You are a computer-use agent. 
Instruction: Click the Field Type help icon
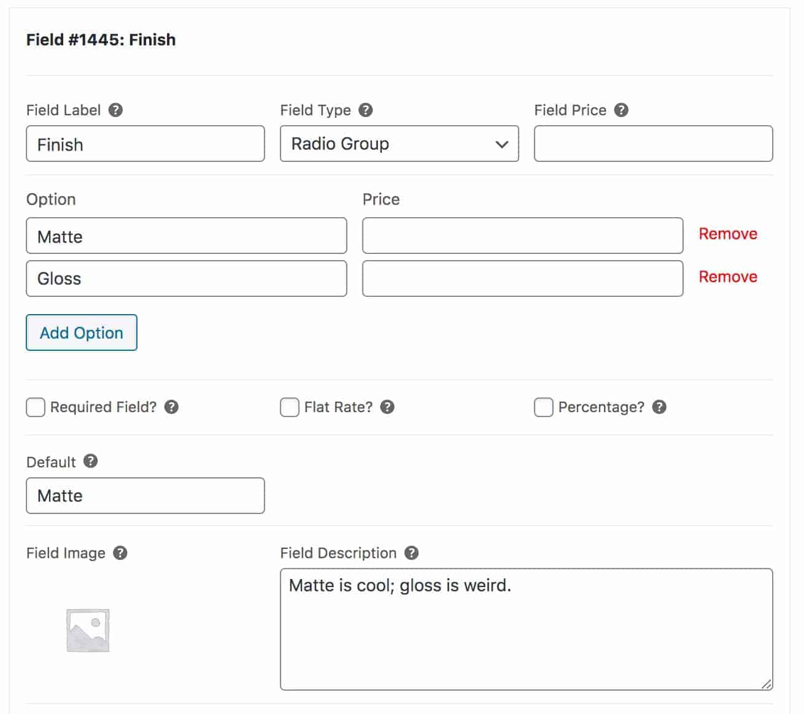tap(366, 110)
